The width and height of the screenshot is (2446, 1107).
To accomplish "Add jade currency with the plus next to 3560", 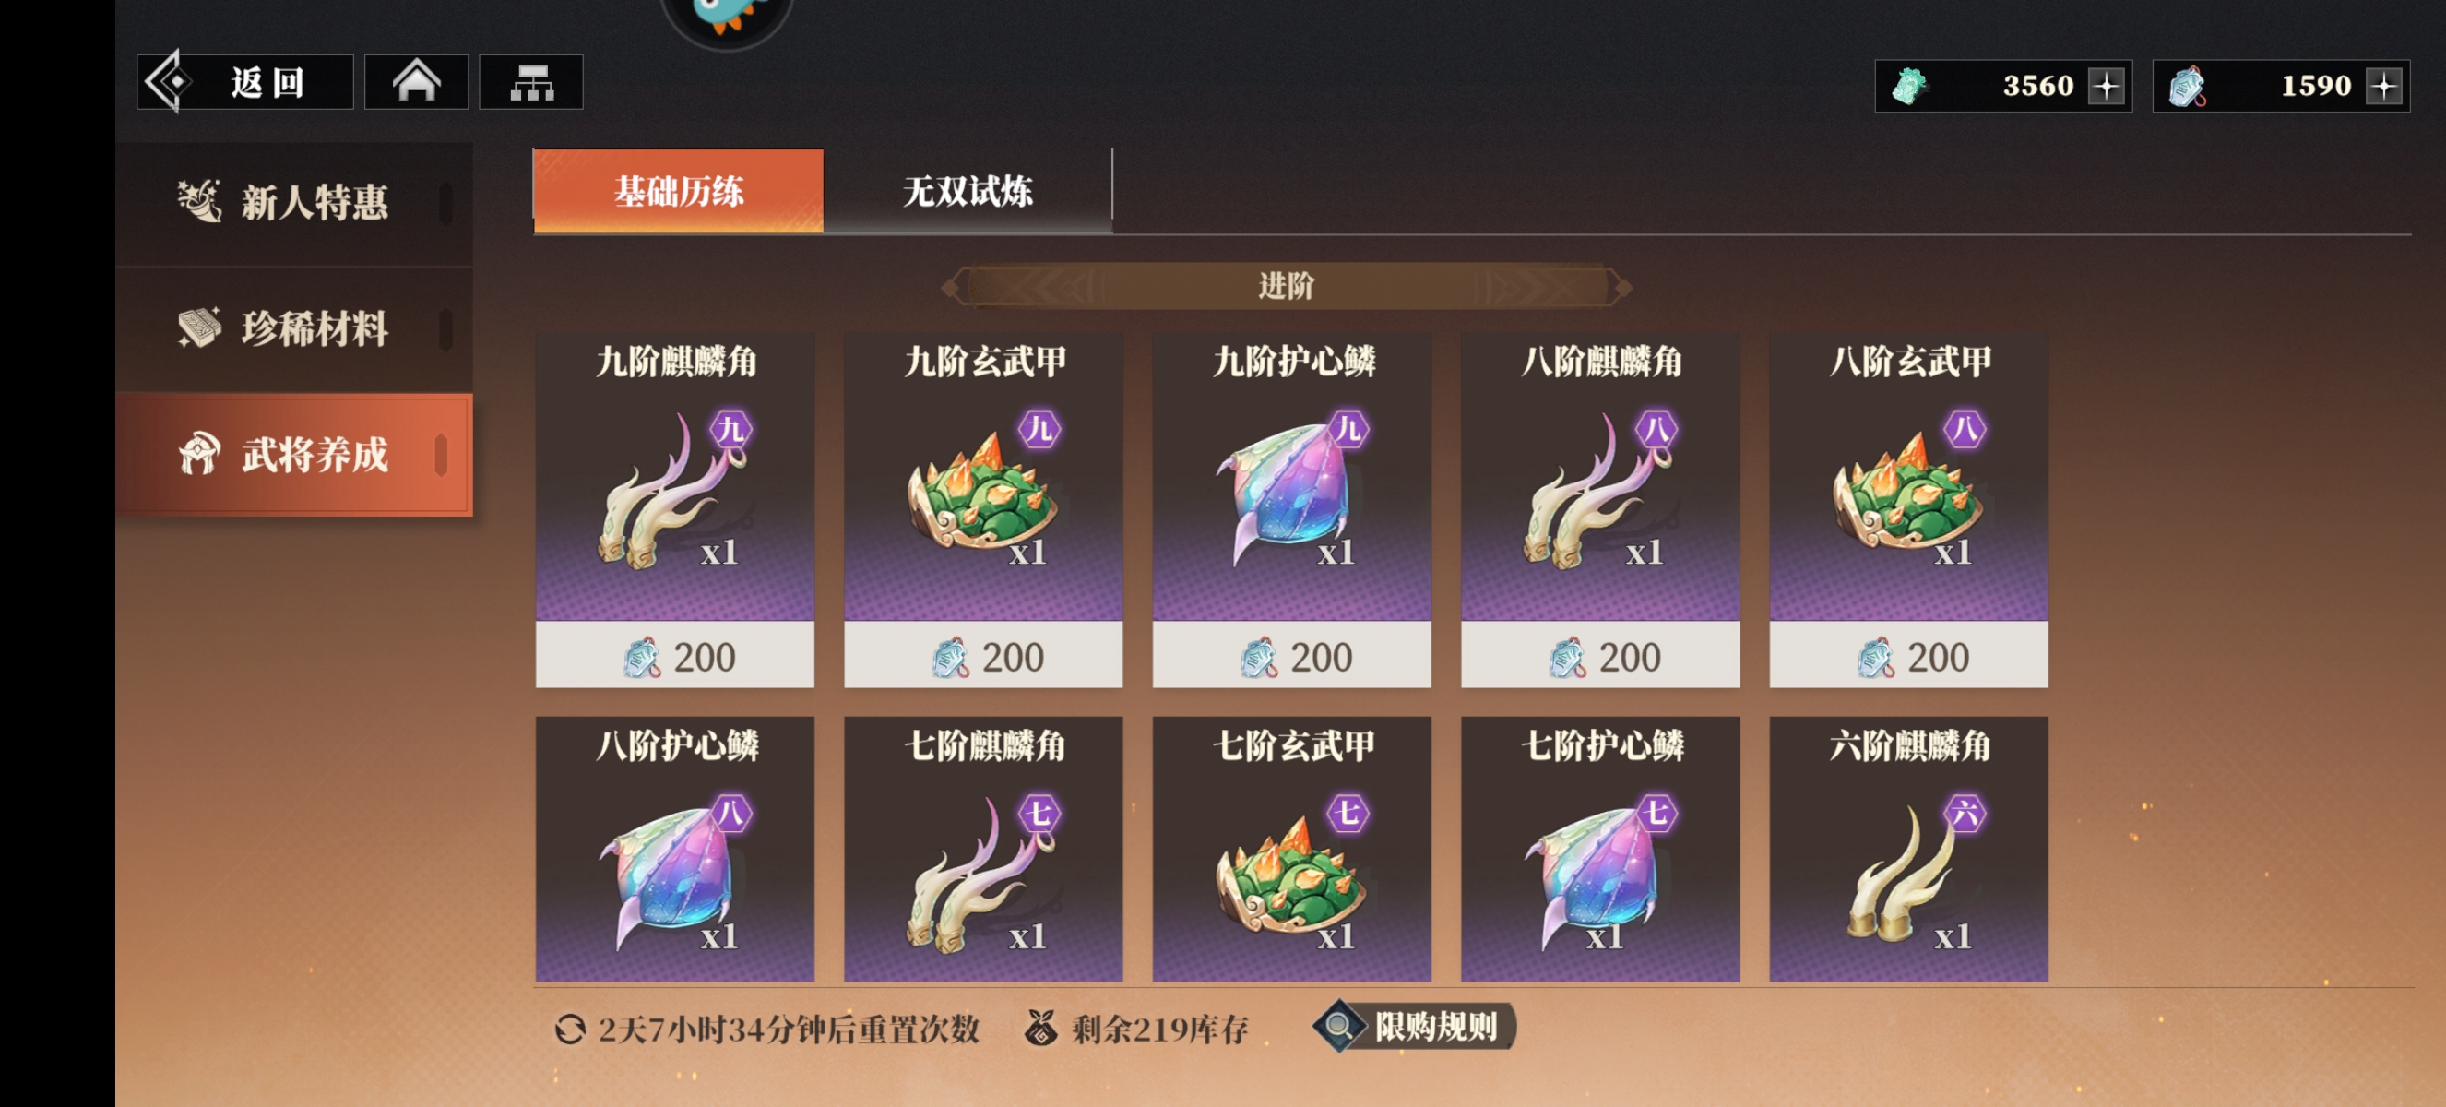I will (2105, 87).
